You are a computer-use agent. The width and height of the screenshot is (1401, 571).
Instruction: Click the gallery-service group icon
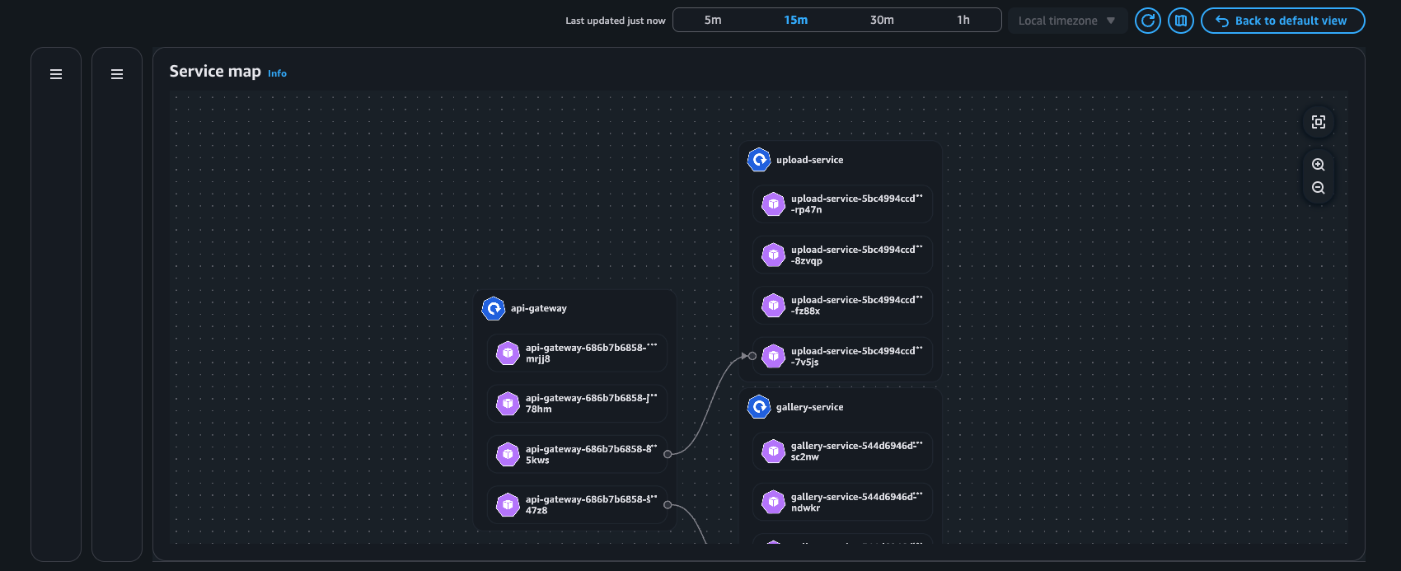coord(759,407)
